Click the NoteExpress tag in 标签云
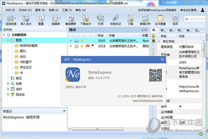Image resolution: width=208 pixels, height=139 pixels. click(13, 117)
